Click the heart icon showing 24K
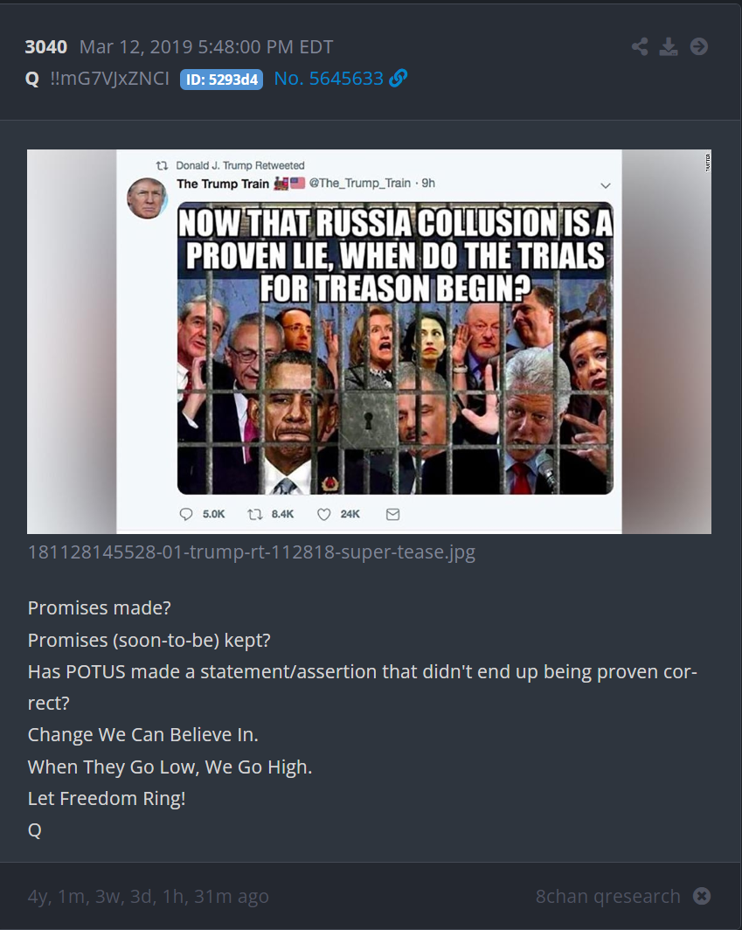The height and width of the screenshot is (930, 742). pos(324,514)
